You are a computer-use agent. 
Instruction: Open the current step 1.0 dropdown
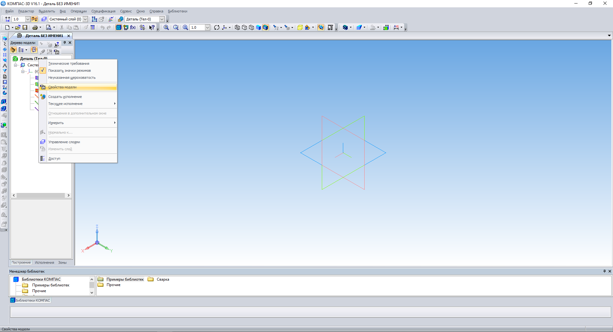[27, 19]
